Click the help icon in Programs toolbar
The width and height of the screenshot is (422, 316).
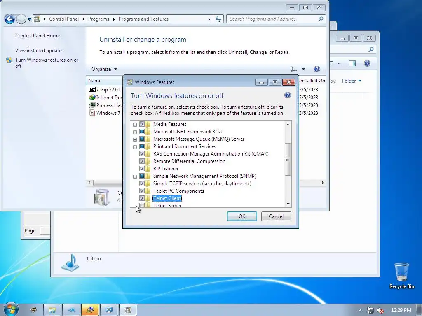click(x=317, y=69)
